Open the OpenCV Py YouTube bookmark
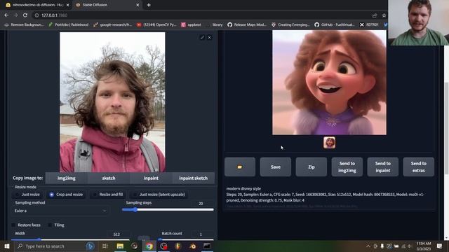 tap(156, 25)
